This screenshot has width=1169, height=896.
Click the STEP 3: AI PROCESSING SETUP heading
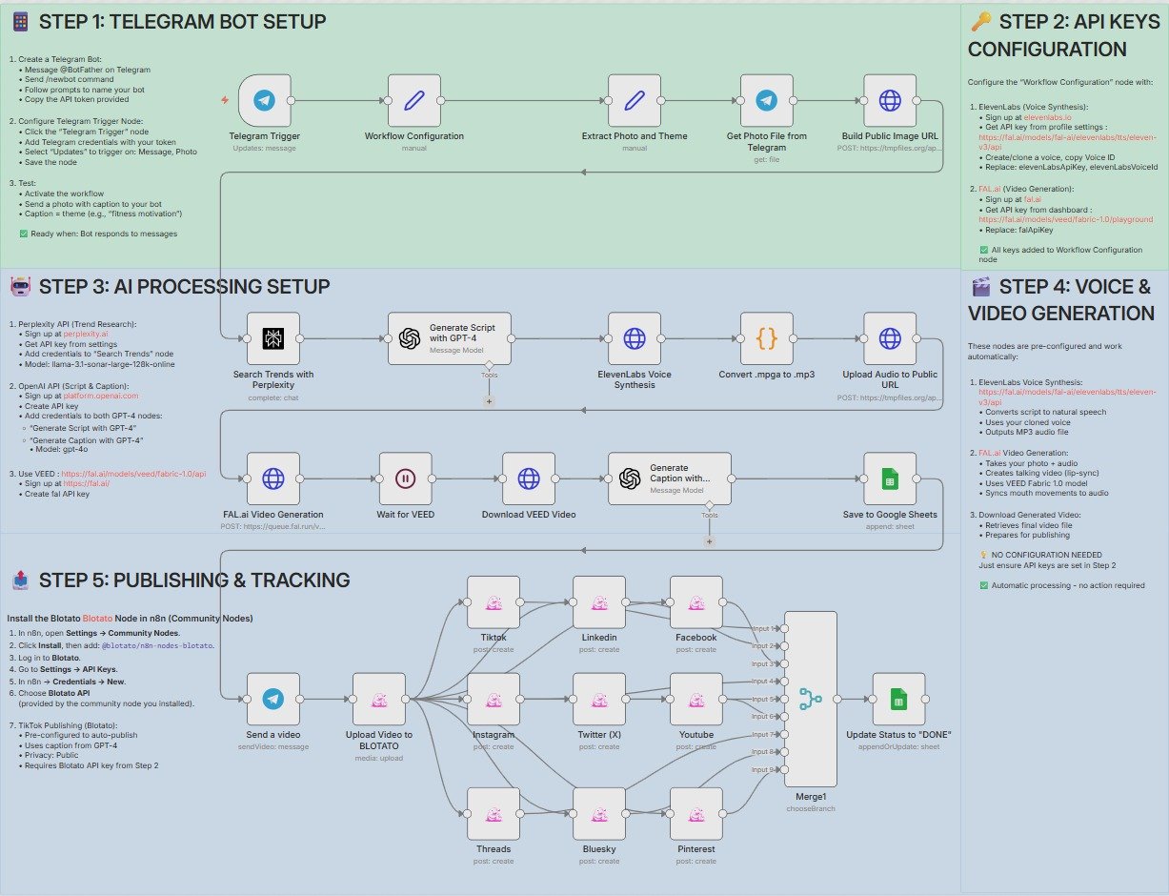point(184,286)
